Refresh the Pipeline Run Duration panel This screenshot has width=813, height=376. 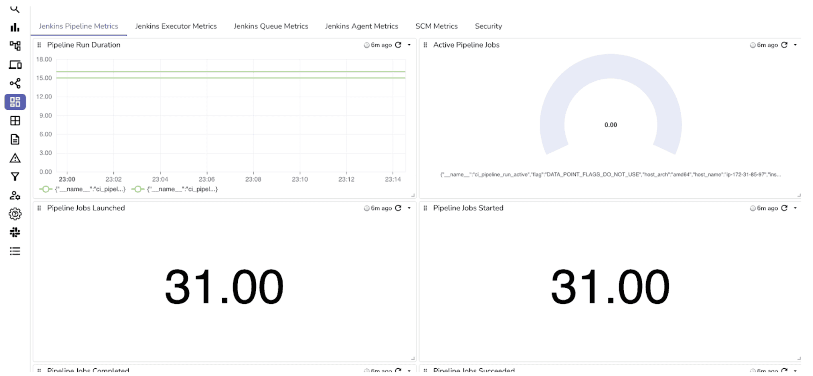[x=398, y=45]
